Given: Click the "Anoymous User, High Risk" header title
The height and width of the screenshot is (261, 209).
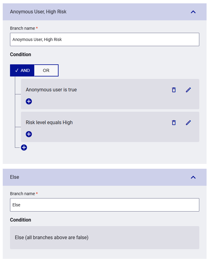Looking at the screenshot, I should coord(38,12).
